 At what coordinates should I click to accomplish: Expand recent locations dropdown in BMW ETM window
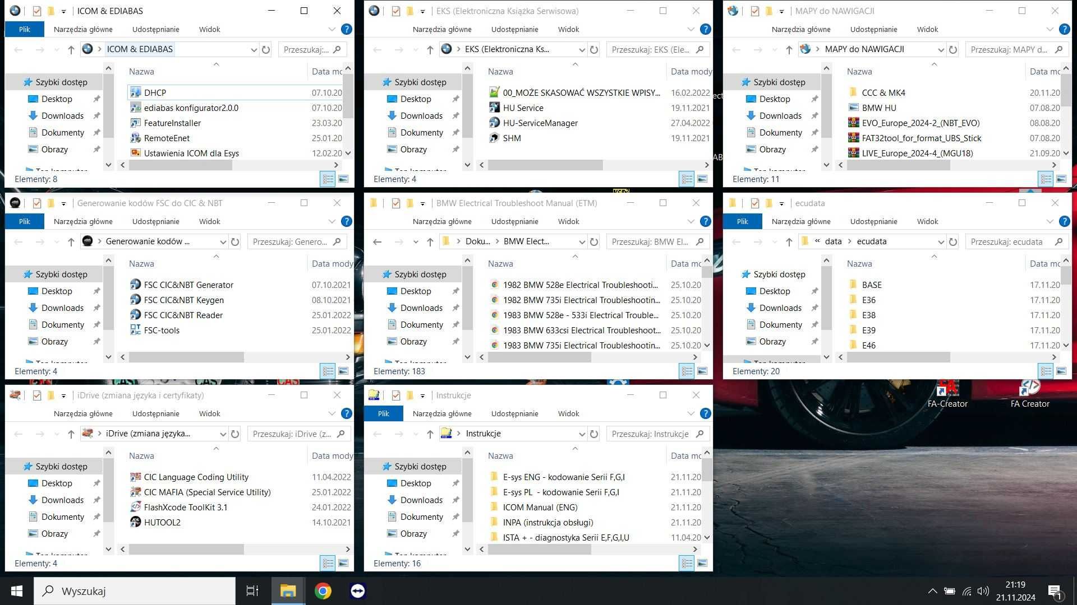(416, 241)
